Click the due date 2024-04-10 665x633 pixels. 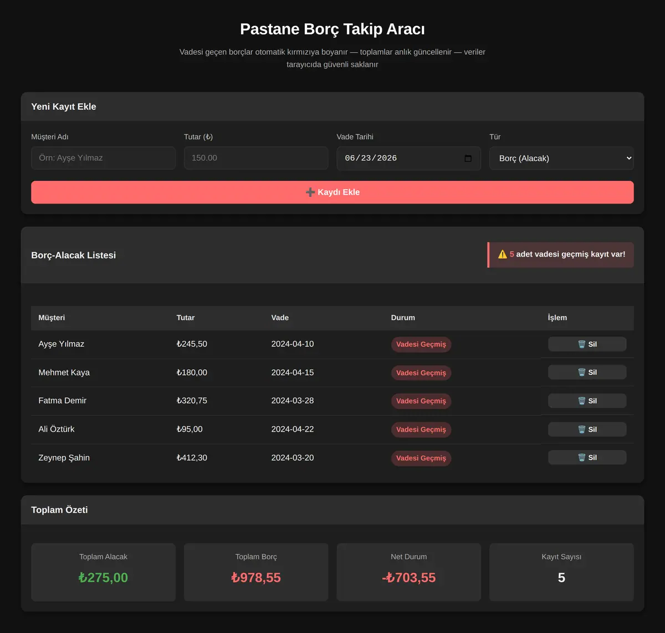(x=293, y=344)
